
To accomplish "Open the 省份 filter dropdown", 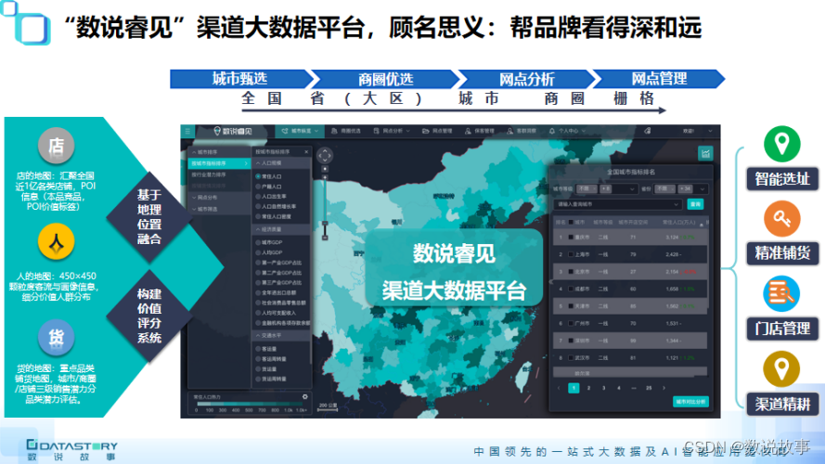I will (x=680, y=189).
